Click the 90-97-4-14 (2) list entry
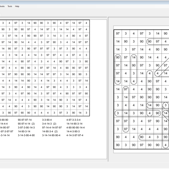 point(26,124)
